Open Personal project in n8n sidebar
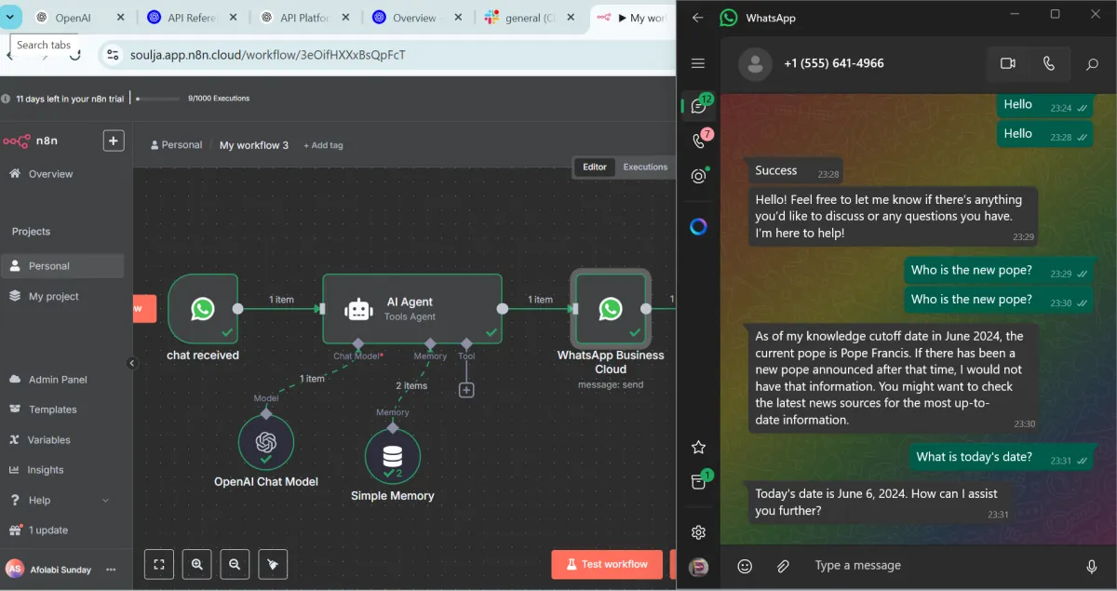The width and height of the screenshot is (1117, 591). tap(61, 266)
